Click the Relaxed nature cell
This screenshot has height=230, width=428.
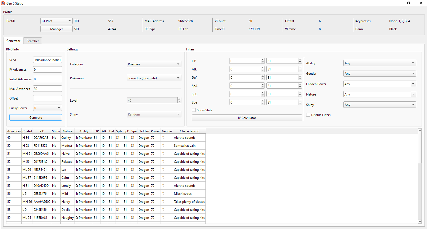click(68, 162)
